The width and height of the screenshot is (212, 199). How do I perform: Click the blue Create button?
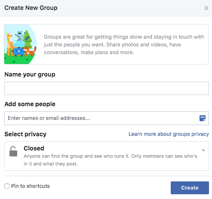(x=190, y=188)
